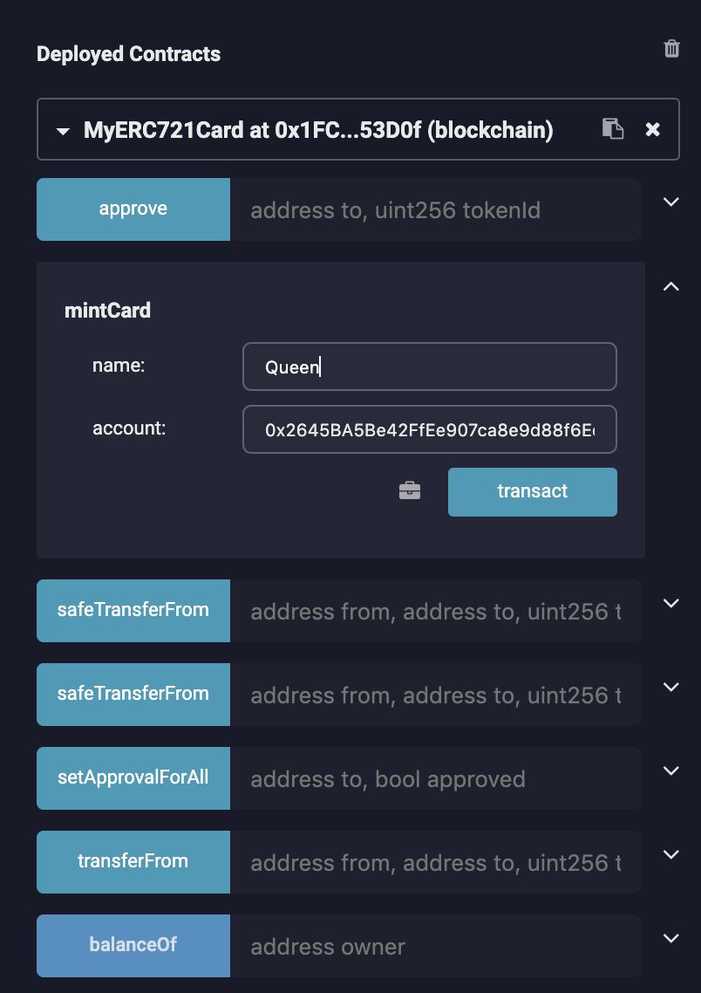Screen dimensions: 701x993
Task: Click the setApprovalForAll button
Action: click(133, 777)
